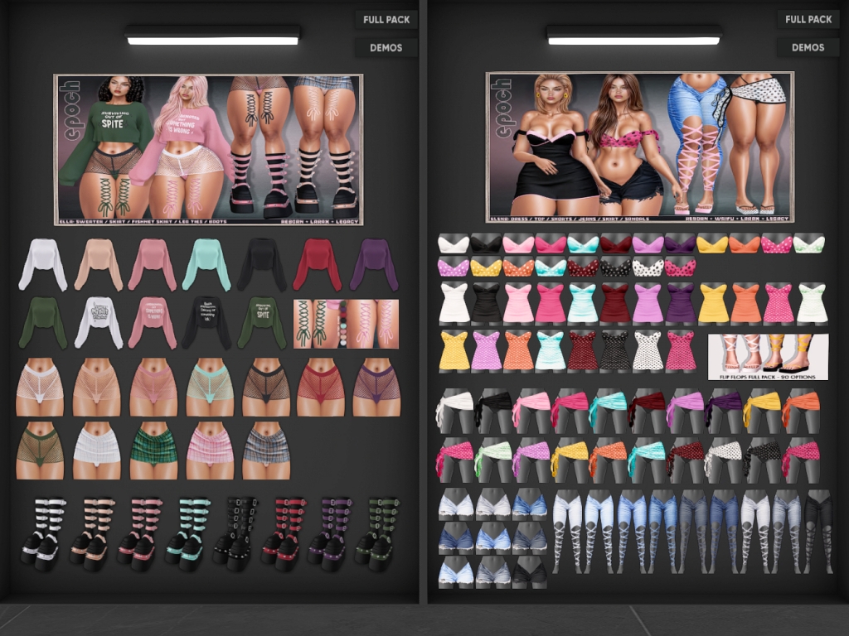The image size is (849, 636).
Task: Select the leg ties lace-up vendor image
Action: coord(346,324)
